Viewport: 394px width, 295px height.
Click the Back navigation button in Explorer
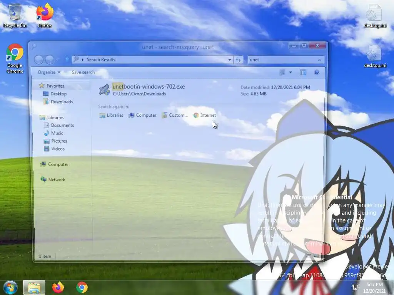point(39,60)
